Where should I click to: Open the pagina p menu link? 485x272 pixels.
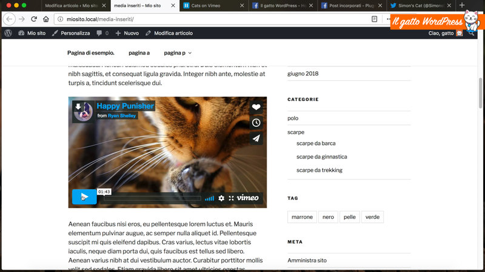click(x=175, y=53)
